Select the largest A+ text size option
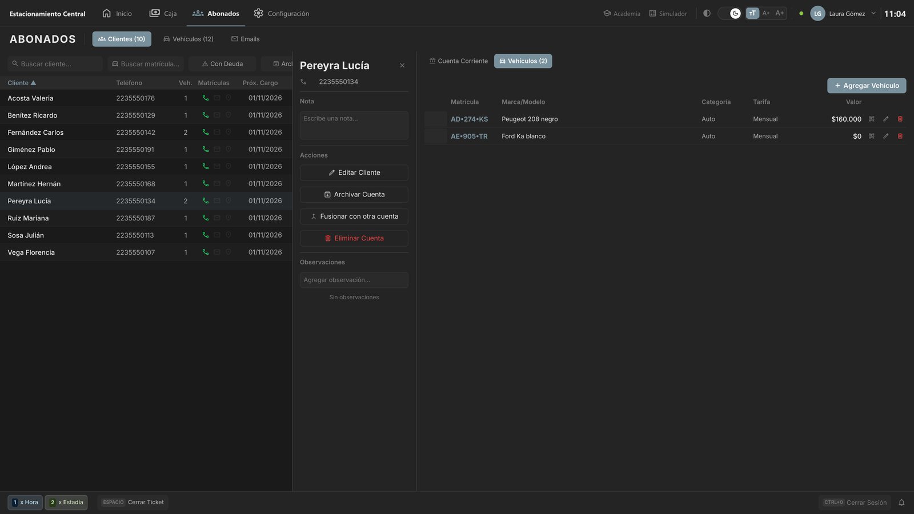914x514 pixels. tap(780, 13)
